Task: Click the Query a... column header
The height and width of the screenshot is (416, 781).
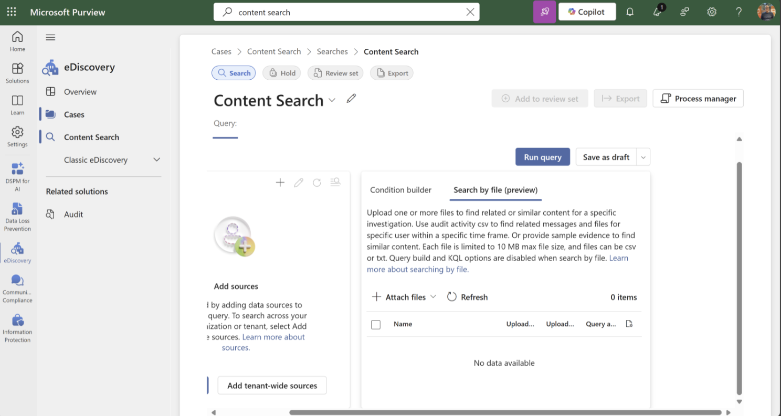Action: [601, 324]
